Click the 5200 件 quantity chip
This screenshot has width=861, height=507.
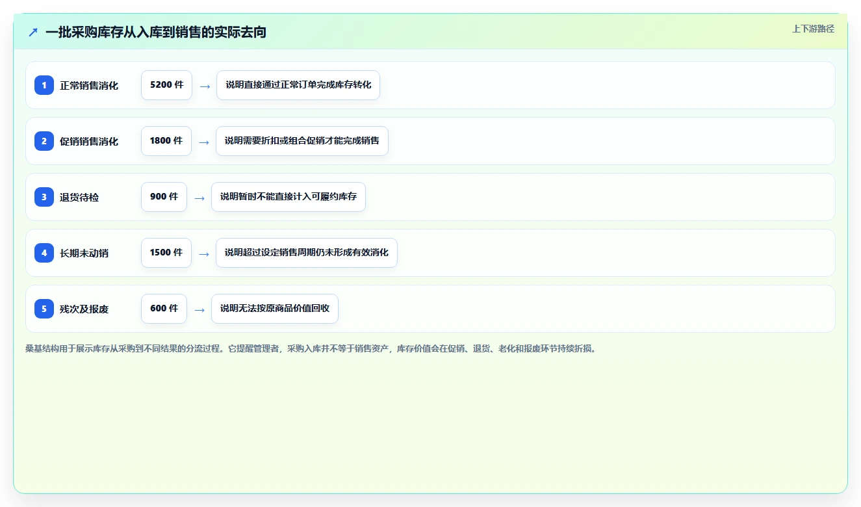166,84
